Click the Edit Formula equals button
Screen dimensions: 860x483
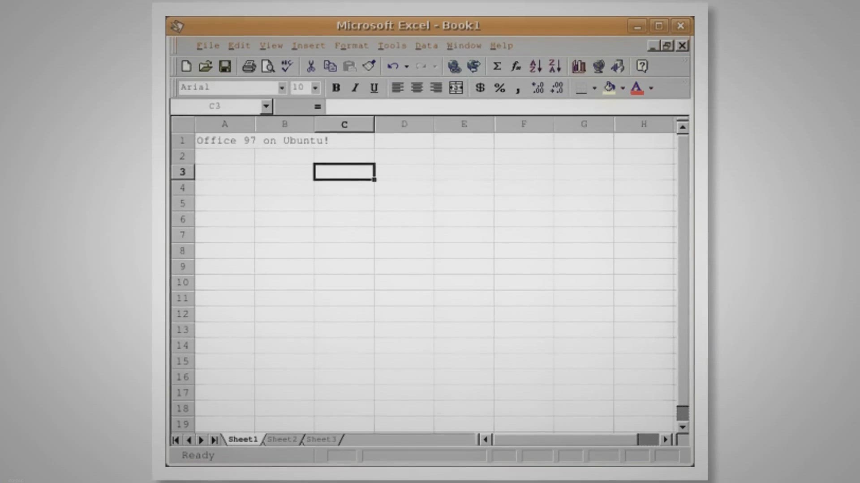point(318,106)
